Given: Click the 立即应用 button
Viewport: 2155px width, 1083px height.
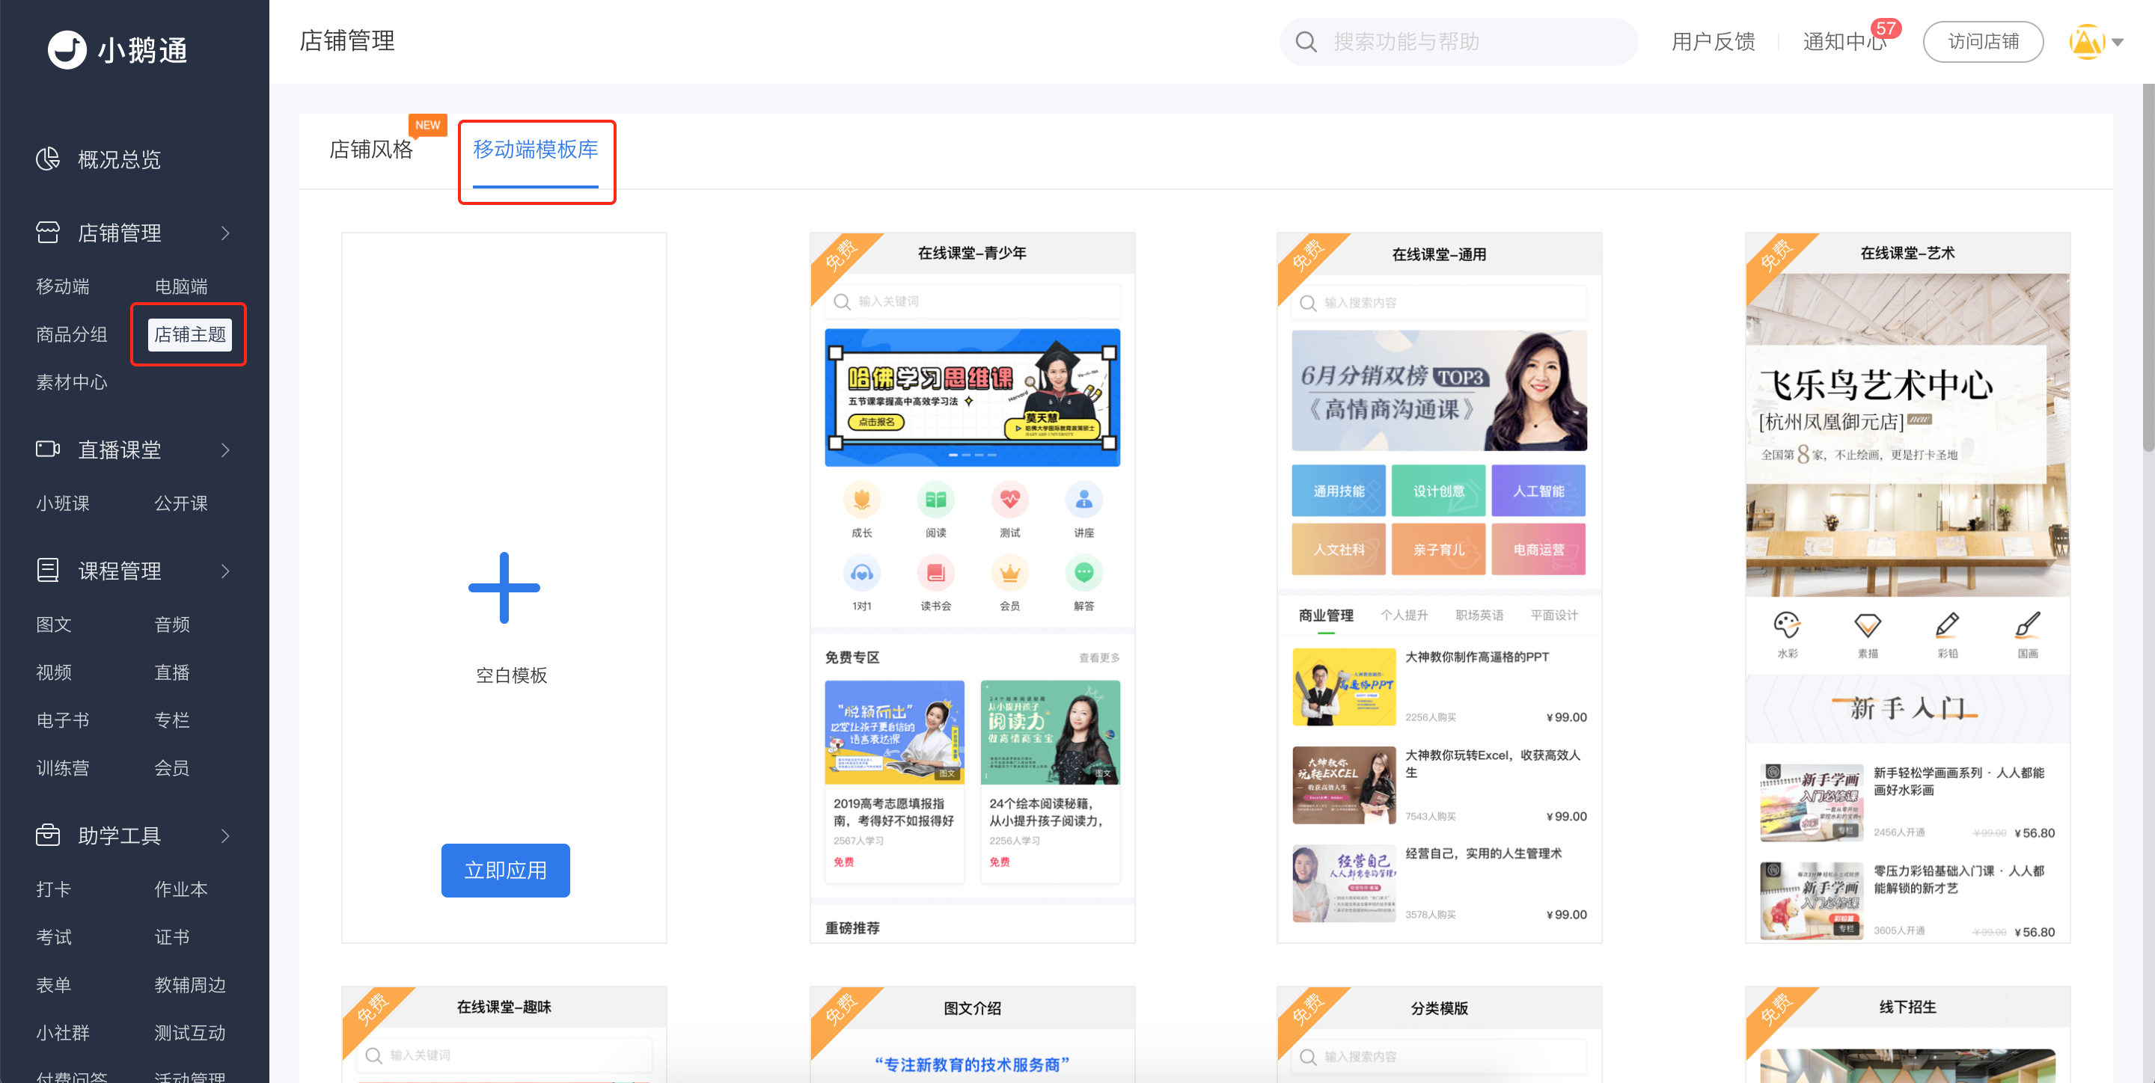Looking at the screenshot, I should pyautogui.click(x=505, y=870).
